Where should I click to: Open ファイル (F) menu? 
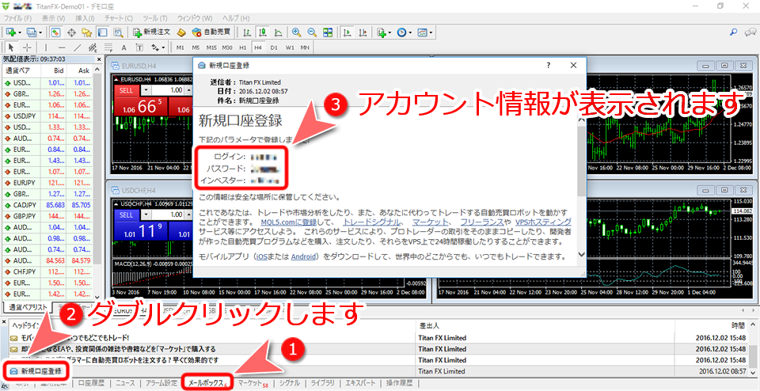tap(17, 18)
